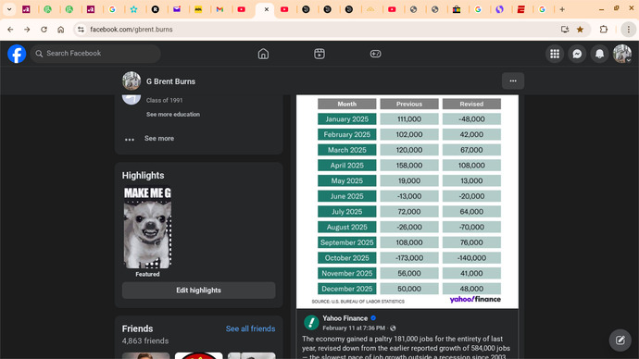Click the Edit highlights button

pos(198,291)
